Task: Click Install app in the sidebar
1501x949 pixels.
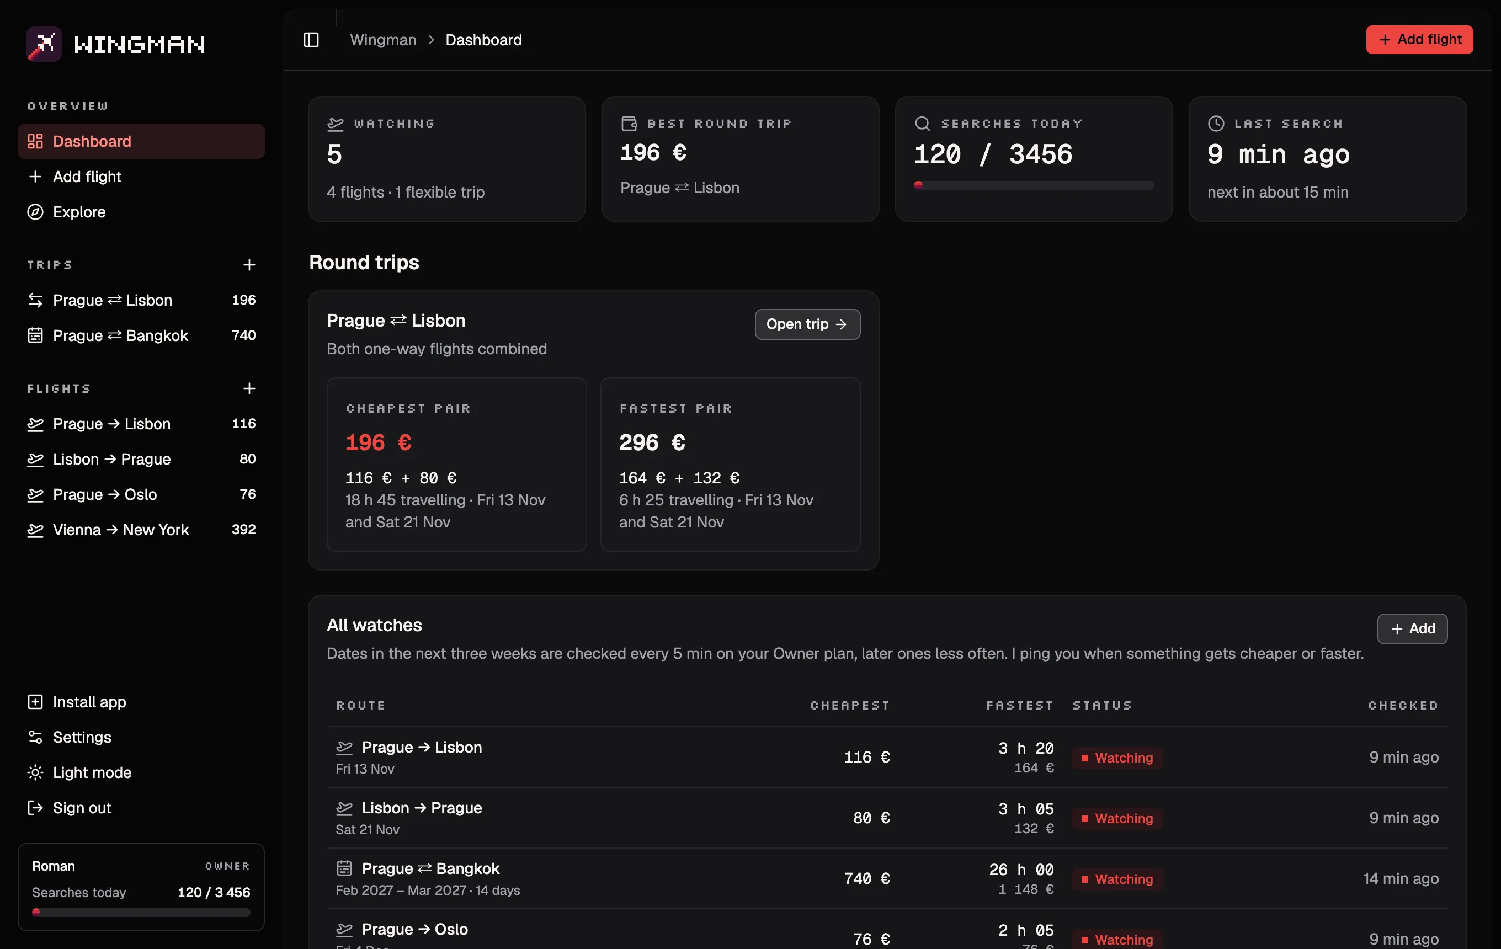Action: (x=141, y=702)
